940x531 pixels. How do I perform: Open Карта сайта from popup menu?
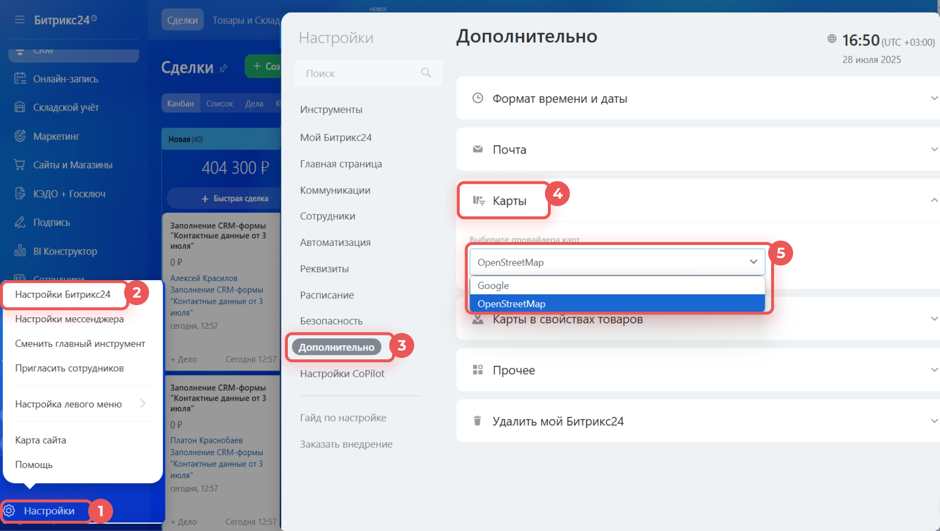(41, 440)
